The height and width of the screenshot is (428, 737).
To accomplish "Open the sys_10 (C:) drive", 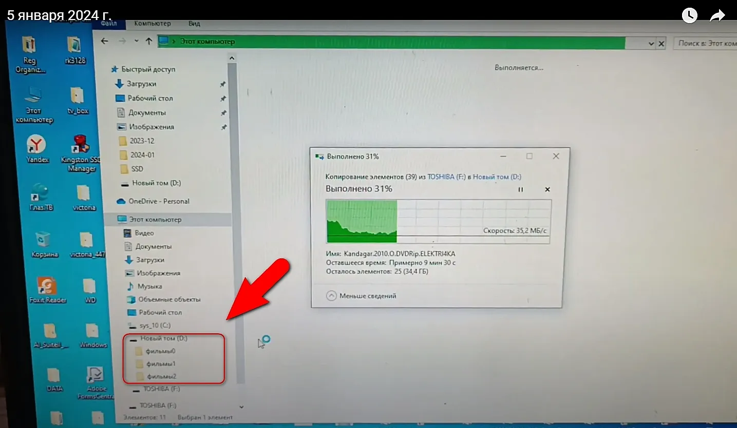I will [x=155, y=325].
